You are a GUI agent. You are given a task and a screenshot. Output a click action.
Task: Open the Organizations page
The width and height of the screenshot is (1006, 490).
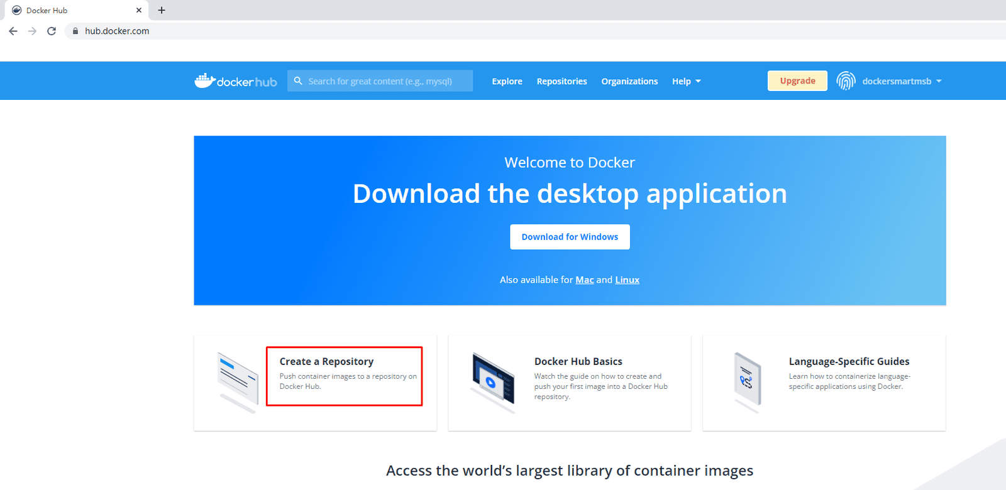click(629, 81)
